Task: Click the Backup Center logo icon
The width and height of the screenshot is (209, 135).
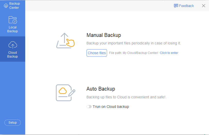Action: tap(6, 6)
